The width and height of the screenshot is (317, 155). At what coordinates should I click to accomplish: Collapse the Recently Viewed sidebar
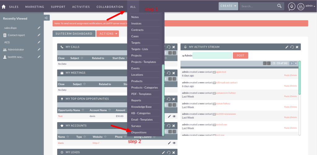[46, 18]
